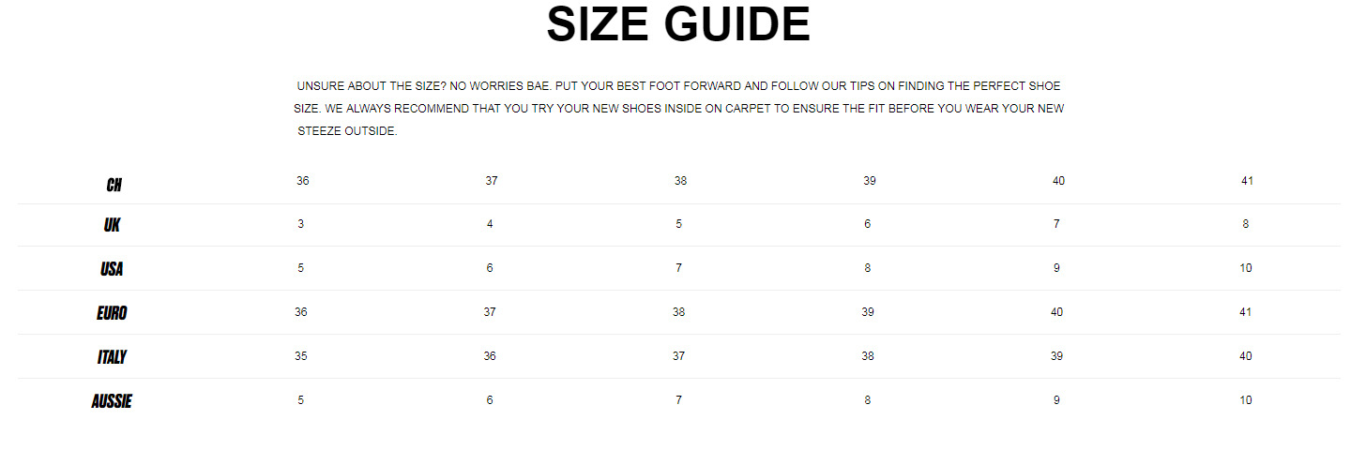Select size 40 in the ITALY row

[x=1246, y=356]
